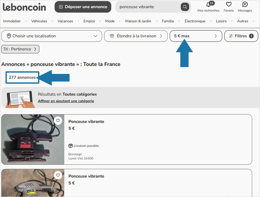Click chevron in 5 € max filter
260x197 pixels.
[x=215, y=36]
